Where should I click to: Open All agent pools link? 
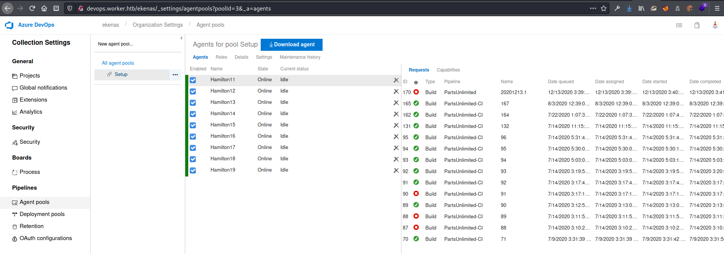click(118, 63)
